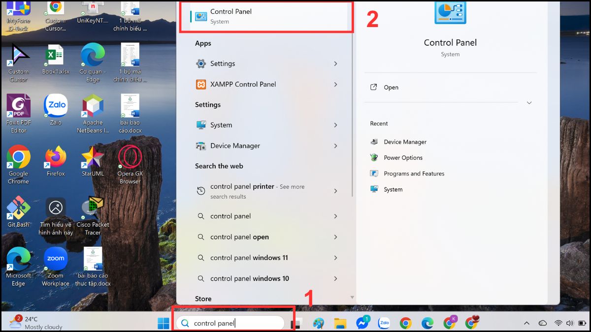Open recent item Power Options

[x=396, y=157]
